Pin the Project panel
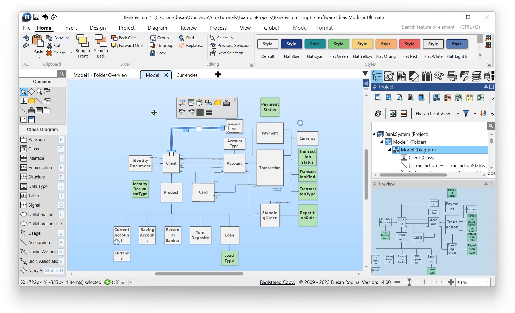Viewport: 515px width, 313px height. [x=486, y=87]
